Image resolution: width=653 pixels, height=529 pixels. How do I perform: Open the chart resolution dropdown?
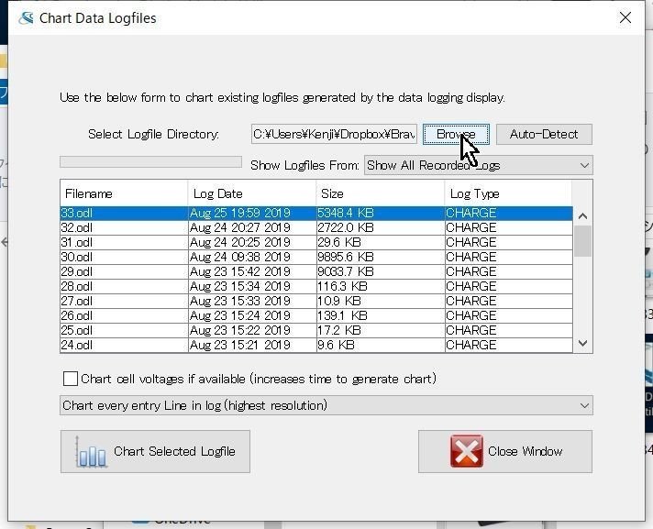tap(326, 405)
